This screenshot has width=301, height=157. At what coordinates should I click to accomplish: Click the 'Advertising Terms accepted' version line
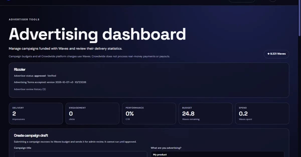click(x=50, y=82)
